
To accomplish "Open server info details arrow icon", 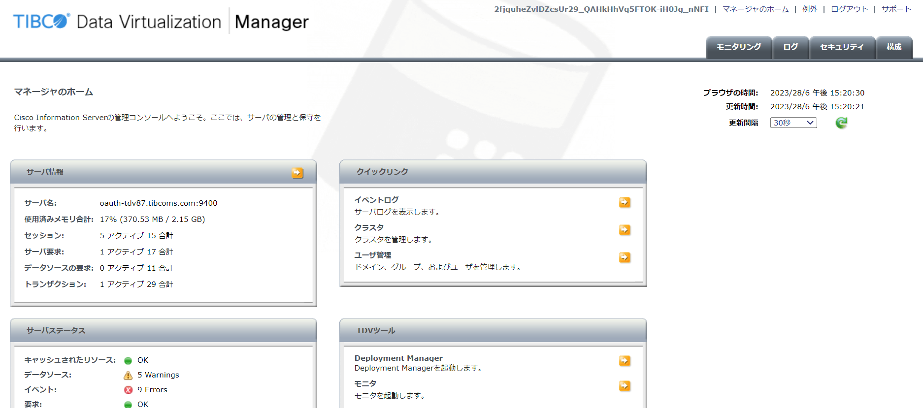I will pyautogui.click(x=297, y=173).
